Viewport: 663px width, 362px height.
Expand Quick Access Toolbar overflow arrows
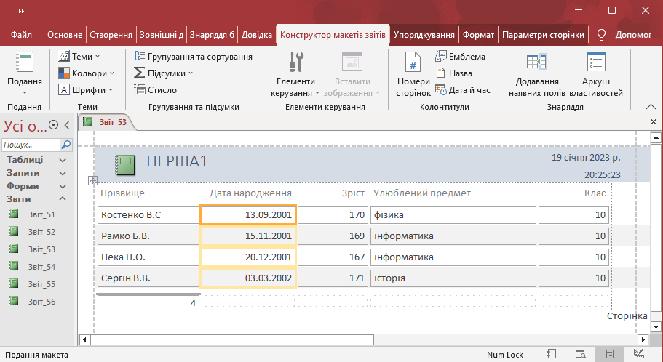point(21,12)
